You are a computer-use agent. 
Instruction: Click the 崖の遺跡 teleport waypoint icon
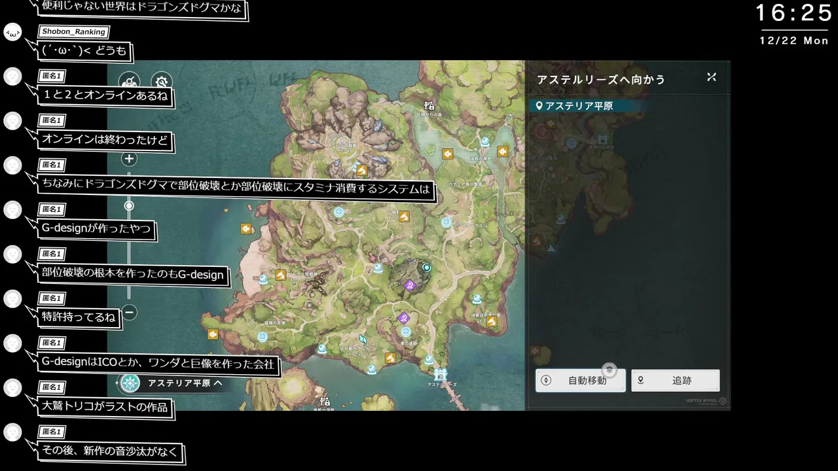tap(406, 332)
